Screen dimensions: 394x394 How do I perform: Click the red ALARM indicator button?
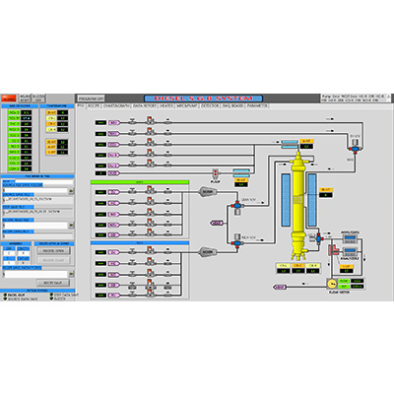pos(9,98)
